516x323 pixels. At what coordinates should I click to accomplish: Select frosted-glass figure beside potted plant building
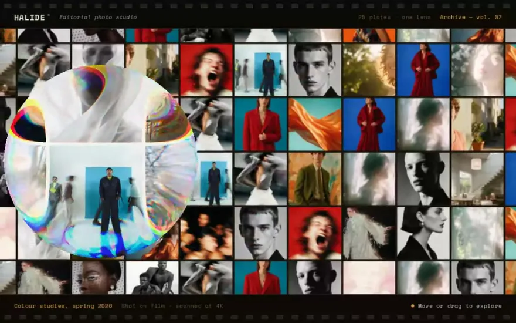423,125
